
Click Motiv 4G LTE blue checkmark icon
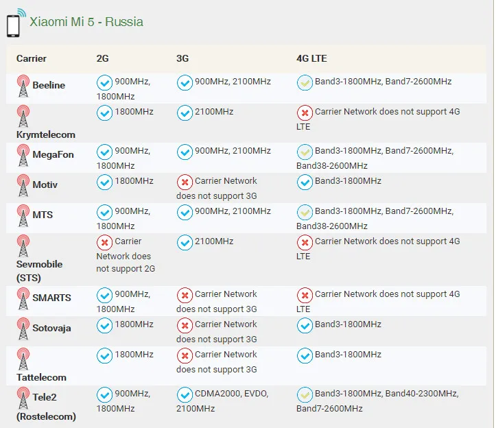click(305, 182)
